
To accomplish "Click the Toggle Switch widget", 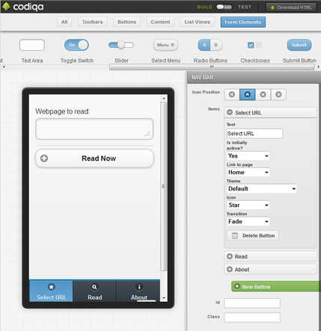I will [76, 45].
